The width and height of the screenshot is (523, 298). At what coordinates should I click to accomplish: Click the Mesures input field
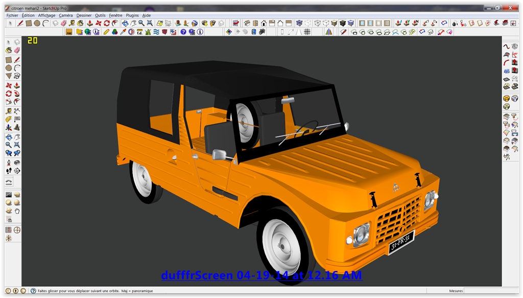[491, 291]
